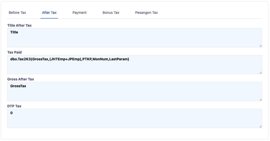Click the Gross After Tax field label

21,79
